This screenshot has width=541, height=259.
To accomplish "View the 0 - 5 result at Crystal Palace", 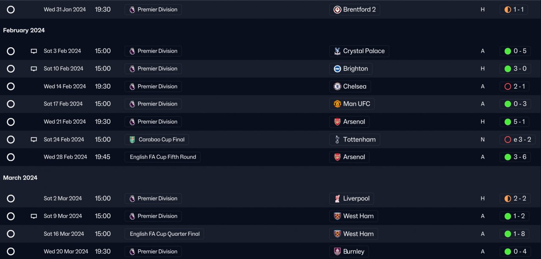I will tap(515, 51).
